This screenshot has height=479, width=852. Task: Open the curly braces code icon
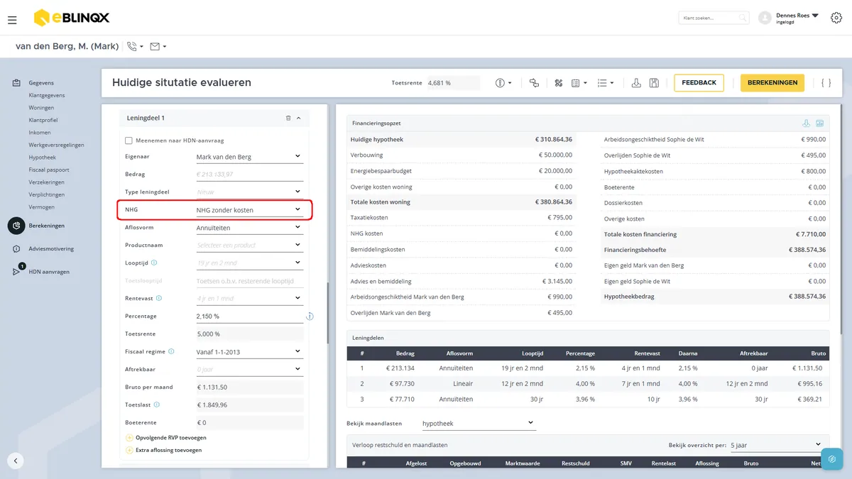click(x=826, y=83)
